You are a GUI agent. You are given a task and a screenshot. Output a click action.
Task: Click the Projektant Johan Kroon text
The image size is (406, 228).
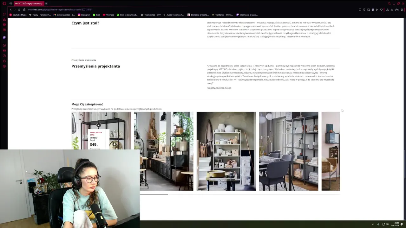coord(219,88)
